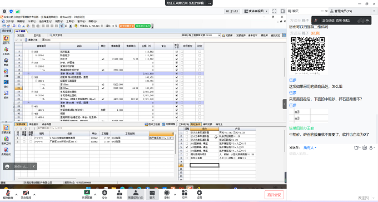Toggle checkbox for row 8 custom coefficient
This screenshot has height=202, width=378.
pos(187,158)
